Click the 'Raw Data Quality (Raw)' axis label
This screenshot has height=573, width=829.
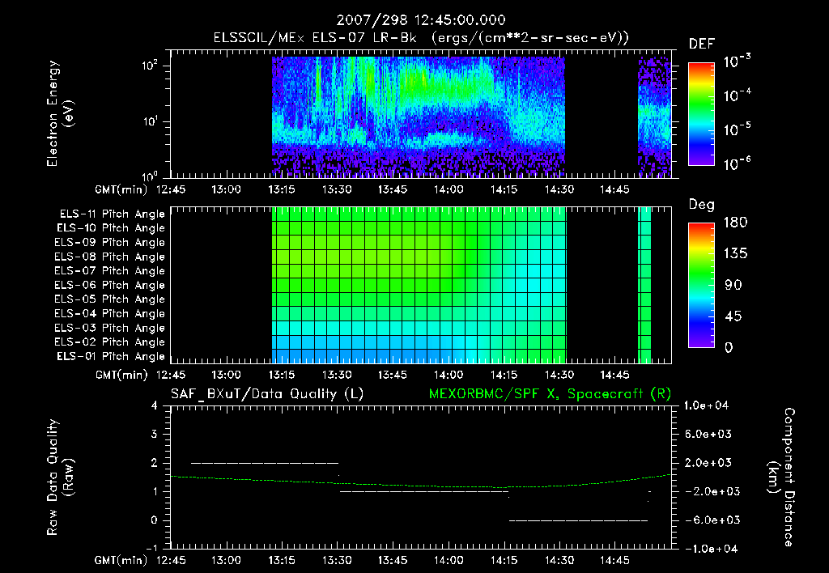(60, 477)
